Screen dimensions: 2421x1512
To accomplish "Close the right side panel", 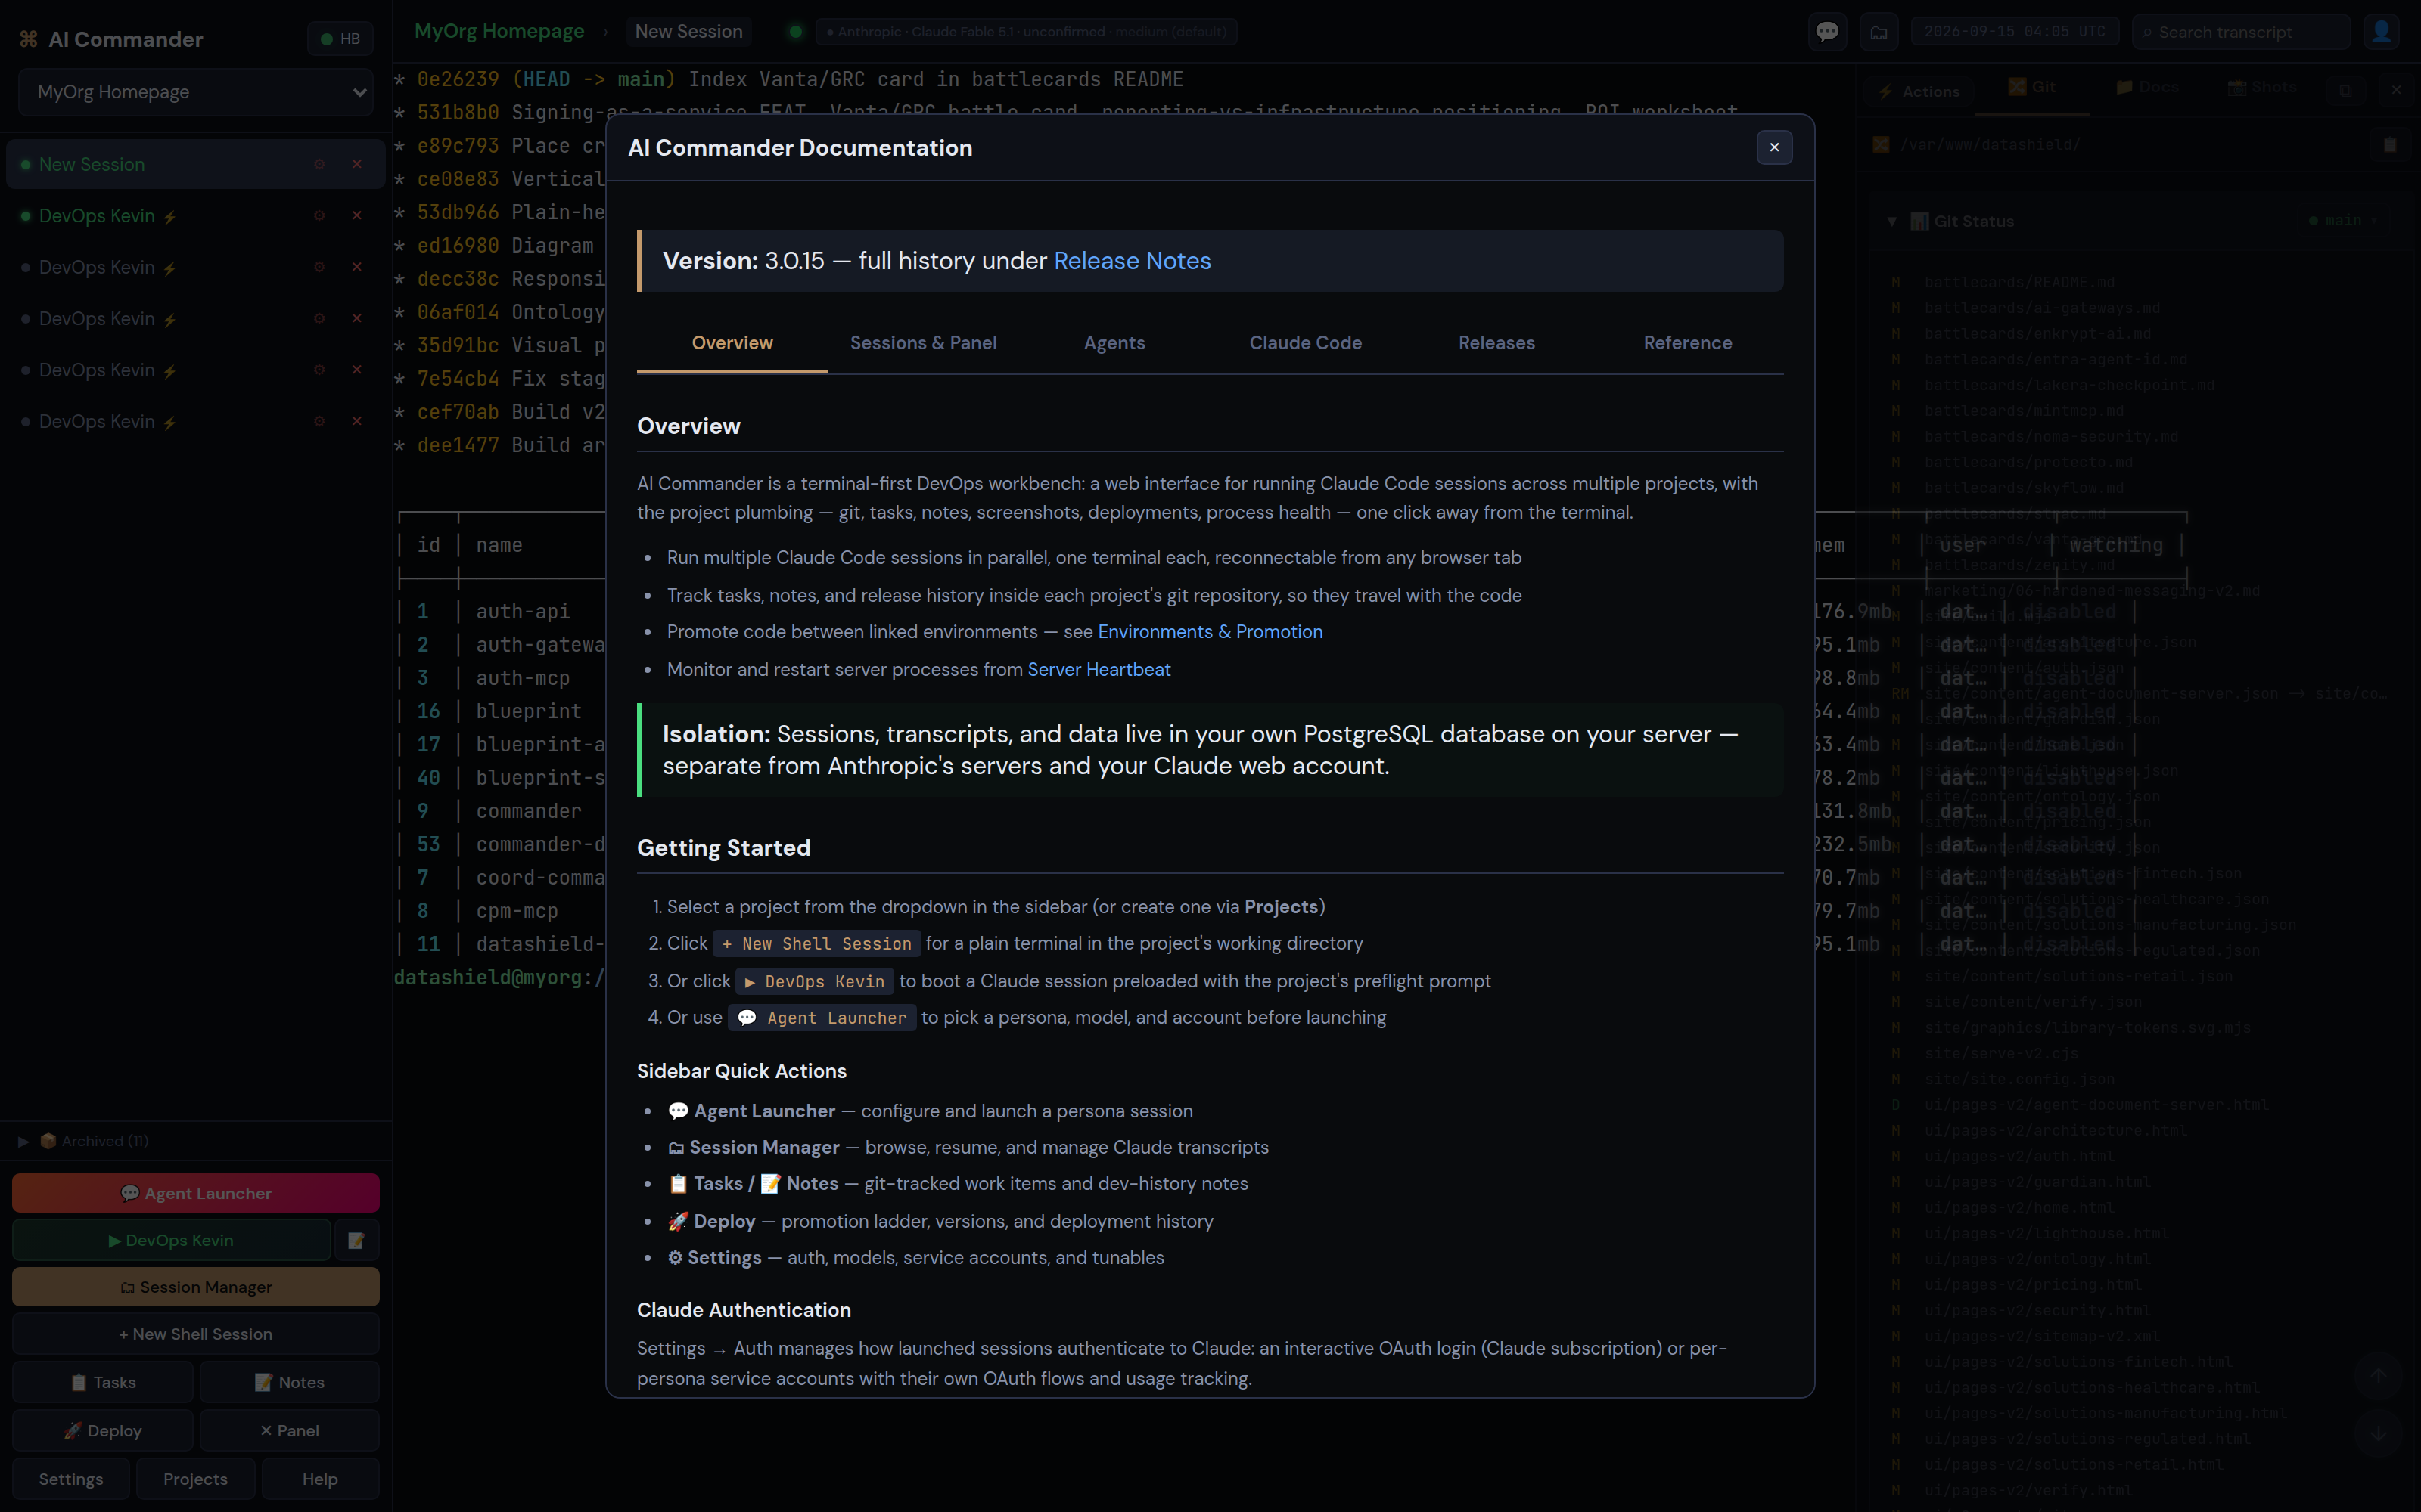I will (x=2396, y=90).
